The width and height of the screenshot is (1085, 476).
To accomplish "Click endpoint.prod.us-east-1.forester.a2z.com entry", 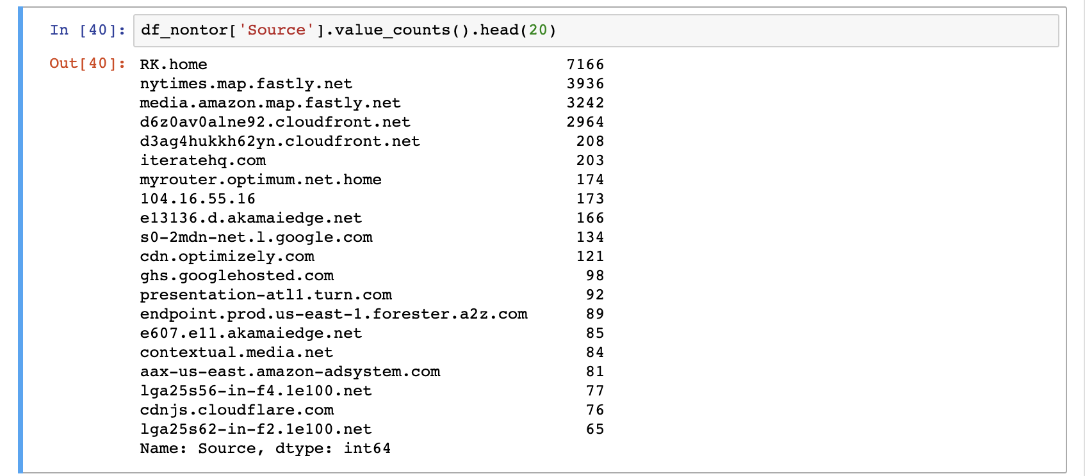I will [334, 314].
